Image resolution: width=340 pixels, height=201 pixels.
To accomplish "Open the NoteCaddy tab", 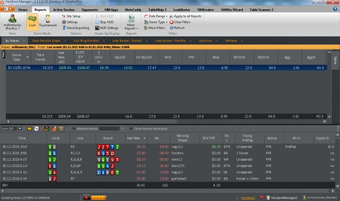I will click(x=133, y=10).
